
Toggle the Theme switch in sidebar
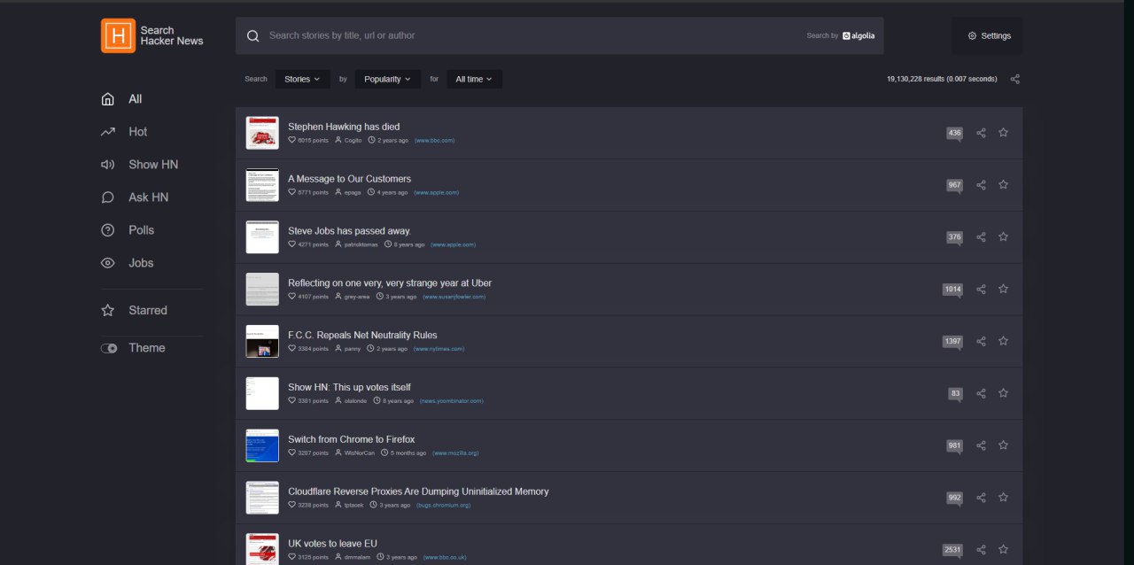click(x=109, y=348)
